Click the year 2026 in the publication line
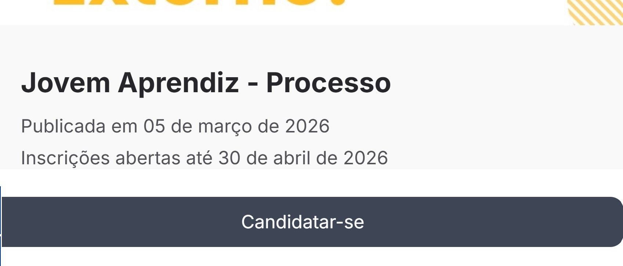Viewport: 623px width, 266px height. [307, 126]
